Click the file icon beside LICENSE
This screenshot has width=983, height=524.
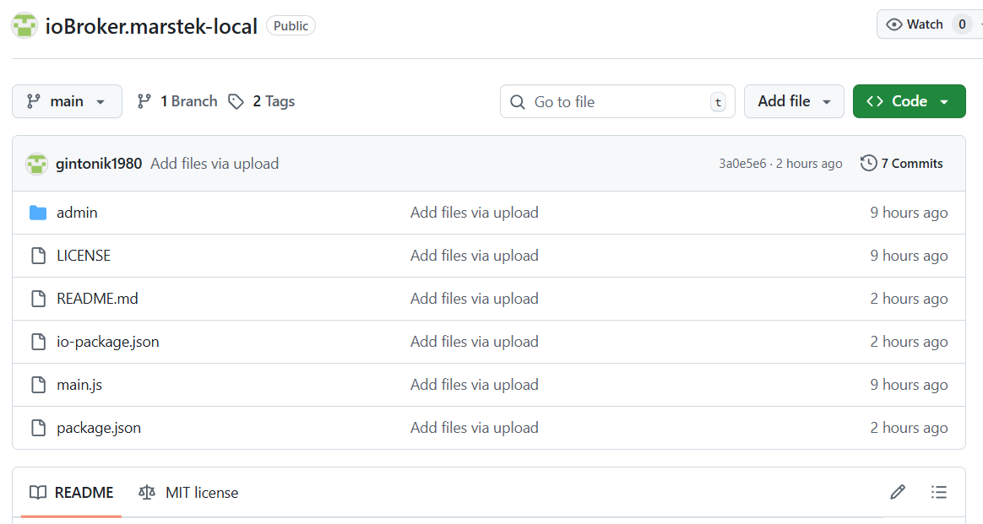click(38, 256)
